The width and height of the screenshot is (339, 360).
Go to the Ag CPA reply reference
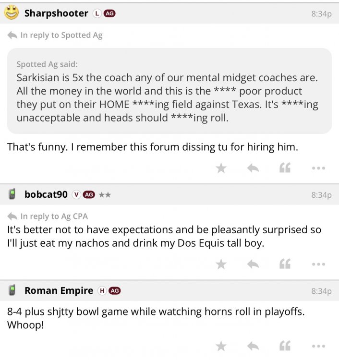click(x=54, y=216)
